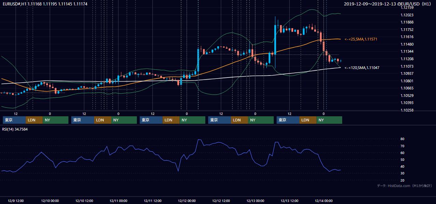This screenshot has height=204, width=436.
Task: Click price axis value 1.12023
Action: coord(407,15)
